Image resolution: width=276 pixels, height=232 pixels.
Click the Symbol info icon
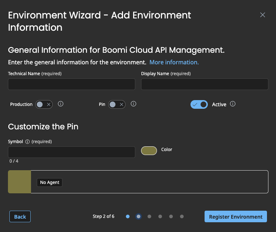[27, 142]
